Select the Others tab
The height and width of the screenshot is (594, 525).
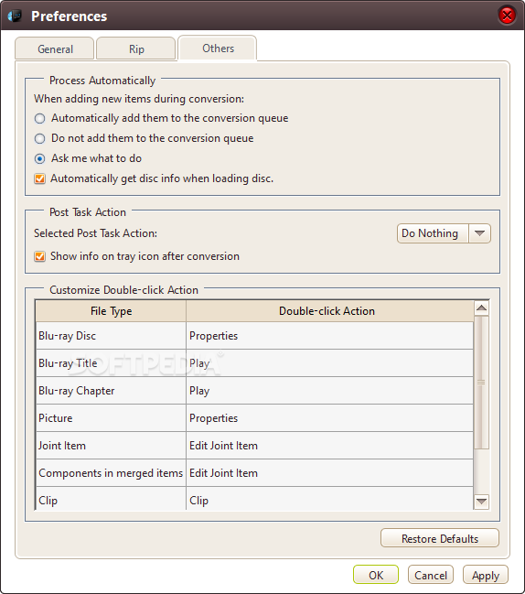click(218, 49)
